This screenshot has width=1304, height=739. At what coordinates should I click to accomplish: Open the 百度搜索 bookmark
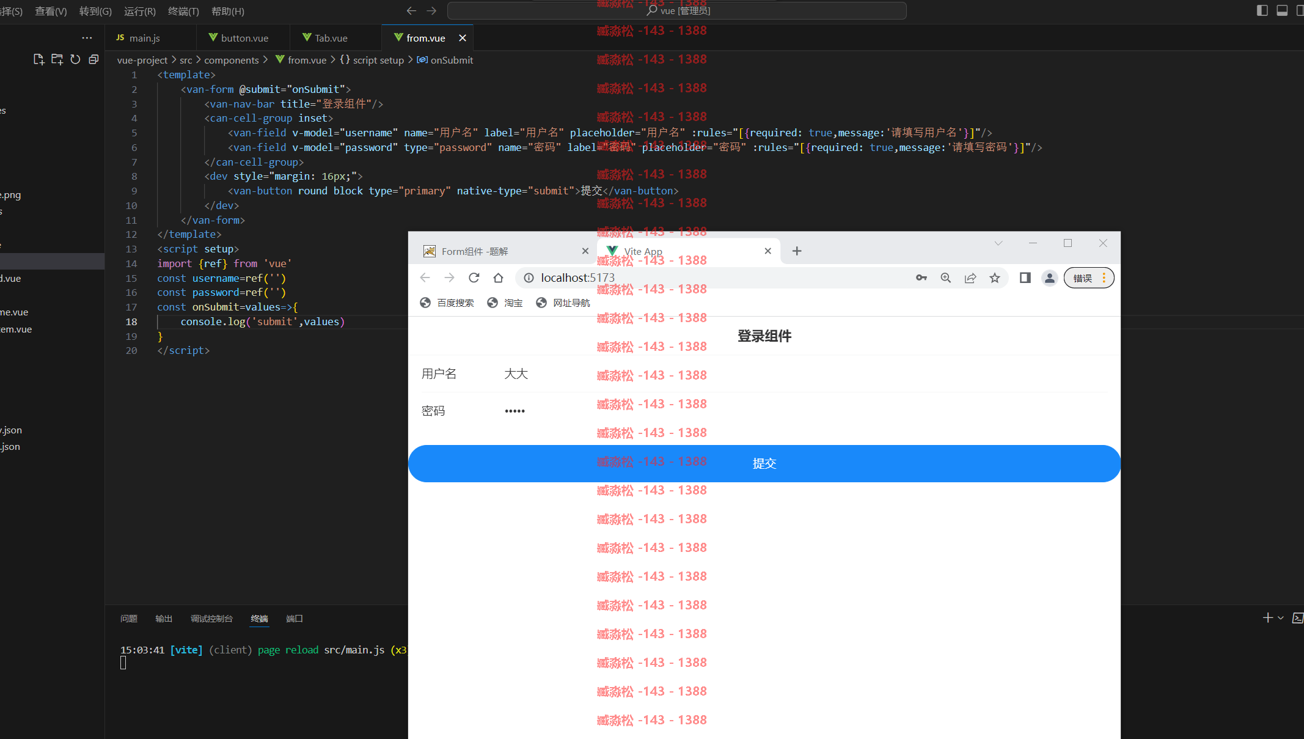pos(447,303)
